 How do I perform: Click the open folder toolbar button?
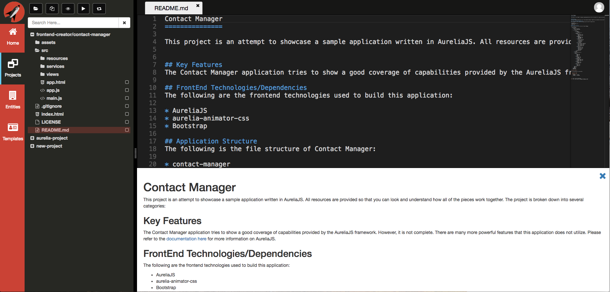click(36, 9)
